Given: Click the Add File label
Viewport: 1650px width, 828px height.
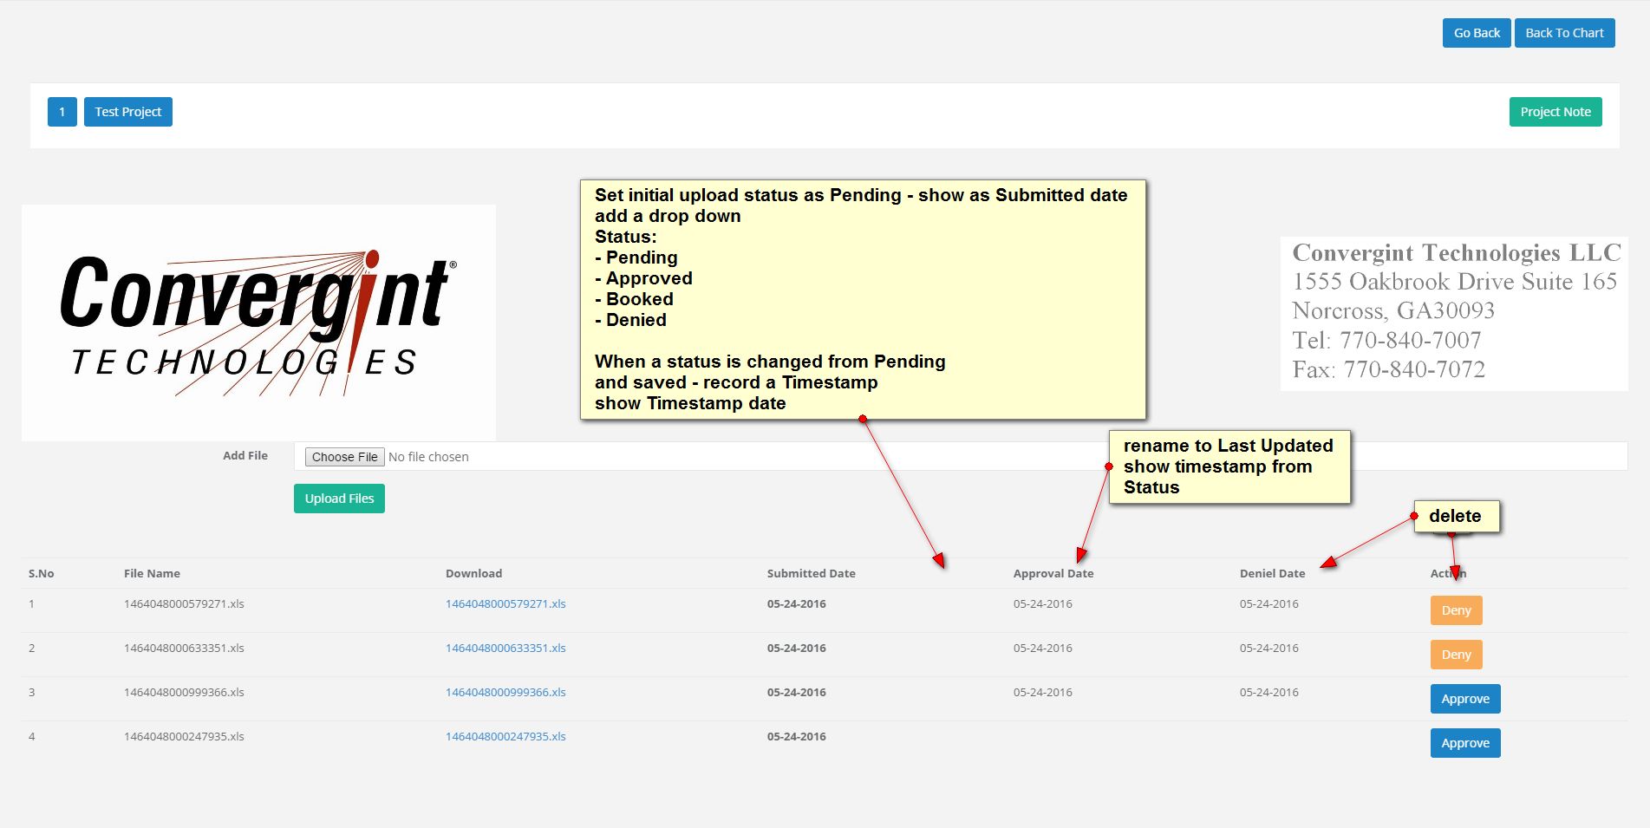Looking at the screenshot, I should tap(245, 455).
